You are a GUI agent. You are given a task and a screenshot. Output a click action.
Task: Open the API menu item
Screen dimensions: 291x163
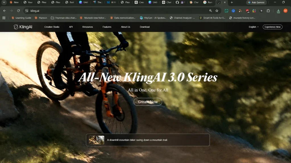click(71, 27)
